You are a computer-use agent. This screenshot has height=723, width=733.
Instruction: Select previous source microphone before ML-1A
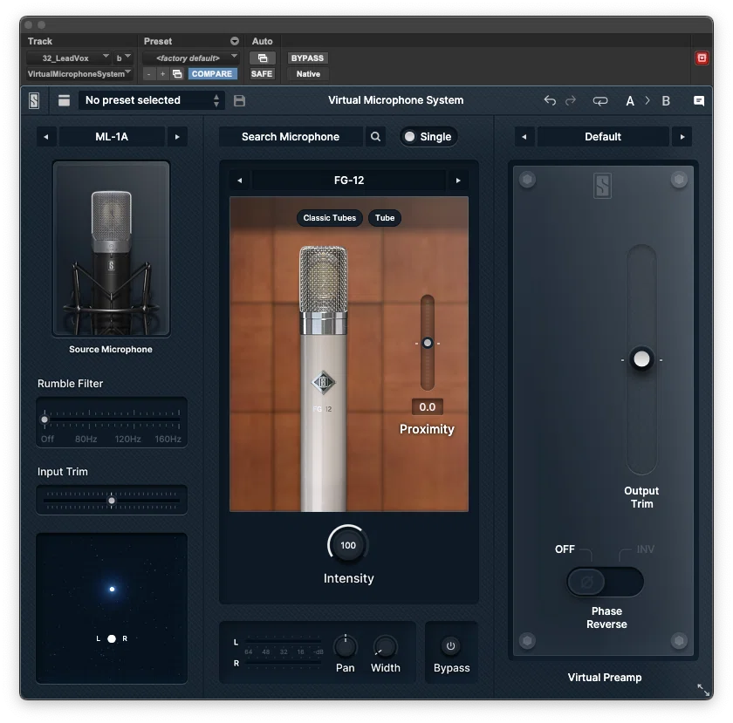pyautogui.click(x=45, y=137)
